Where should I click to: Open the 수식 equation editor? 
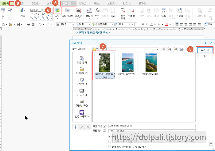[x=97, y=10]
